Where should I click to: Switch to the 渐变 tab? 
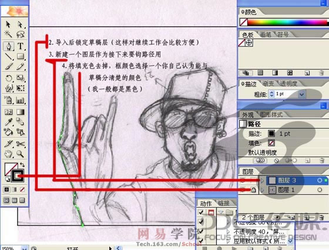(x=268, y=84)
